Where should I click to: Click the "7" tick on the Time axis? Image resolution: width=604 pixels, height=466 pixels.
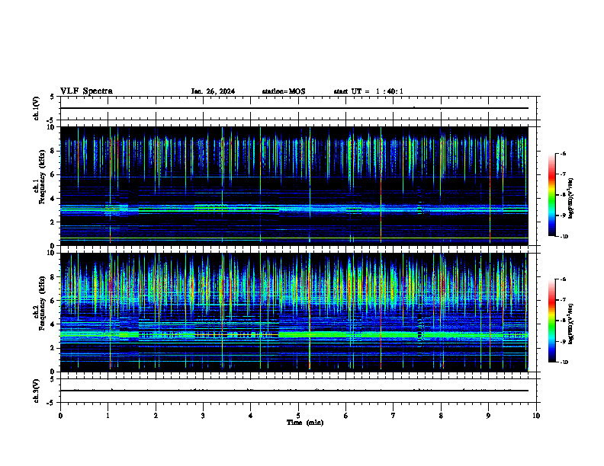pos(394,416)
